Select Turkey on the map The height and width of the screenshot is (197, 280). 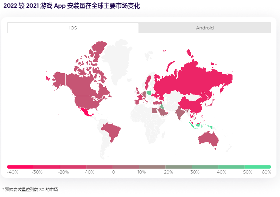(x=157, y=103)
